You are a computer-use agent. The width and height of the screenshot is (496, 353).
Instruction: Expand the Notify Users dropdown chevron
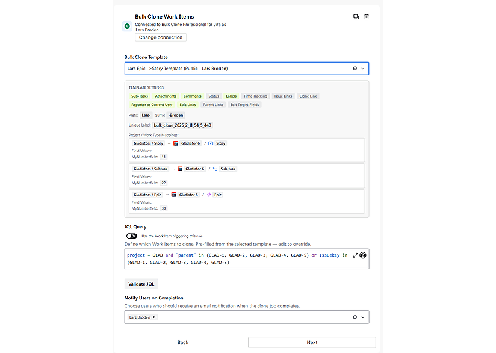click(363, 317)
